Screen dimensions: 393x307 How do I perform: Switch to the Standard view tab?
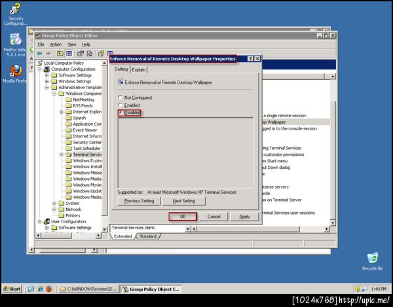click(147, 236)
